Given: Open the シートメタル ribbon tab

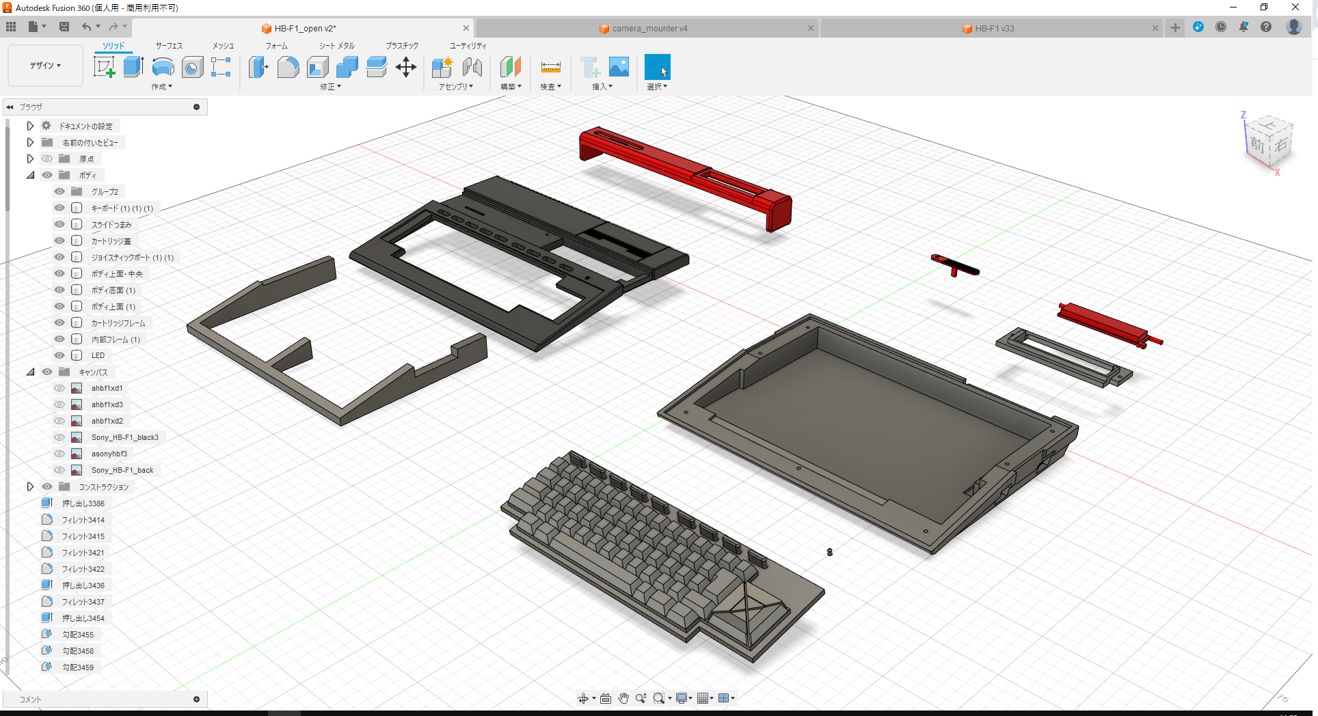Looking at the screenshot, I should point(336,46).
